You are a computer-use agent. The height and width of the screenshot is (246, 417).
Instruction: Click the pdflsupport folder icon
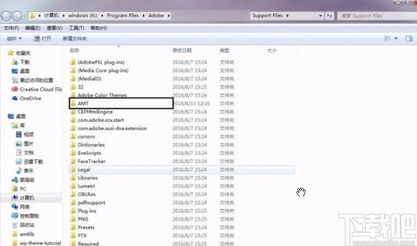pos(73,202)
